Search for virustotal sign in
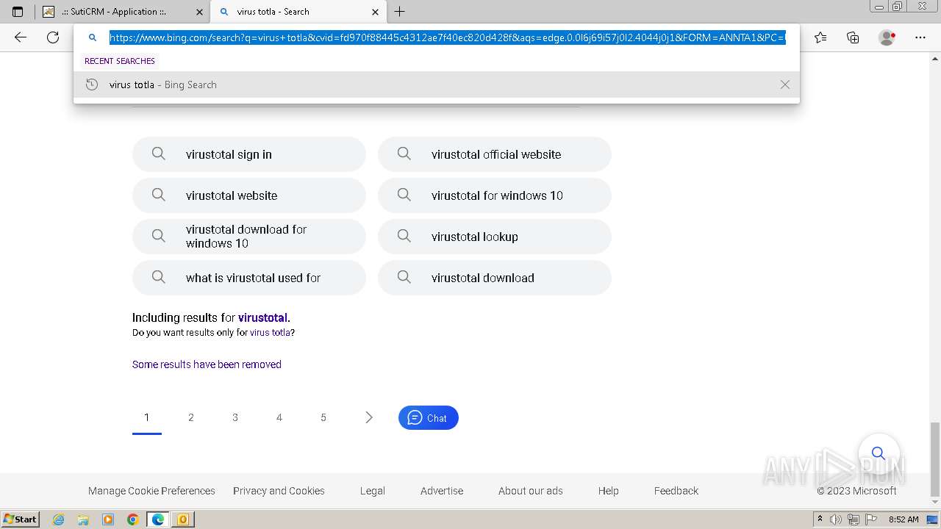This screenshot has width=941, height=529. [x=249, y=154]
